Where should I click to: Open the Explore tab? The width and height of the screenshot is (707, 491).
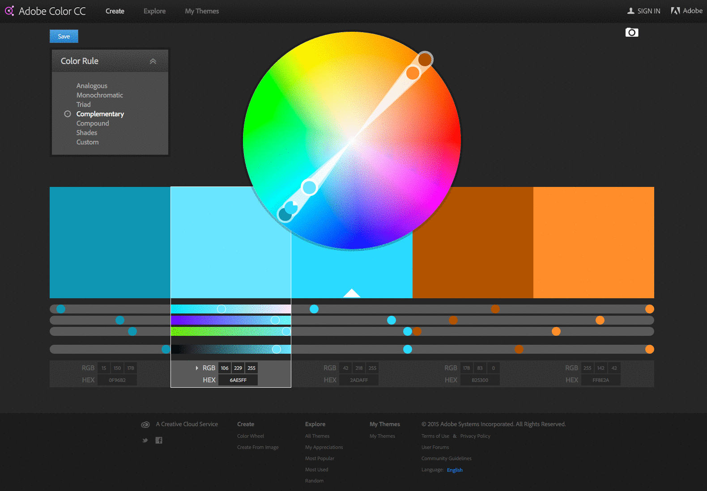[x=154, y=11]
